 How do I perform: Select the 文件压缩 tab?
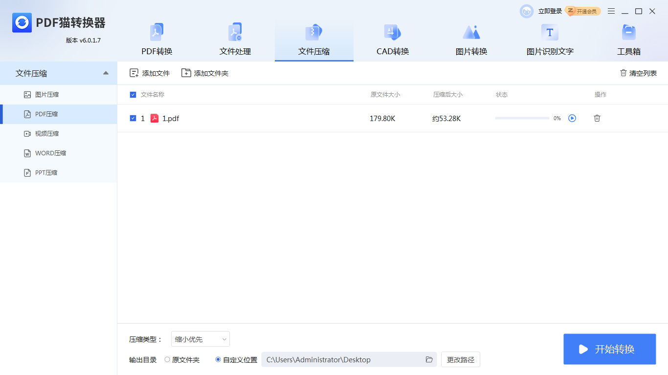(x=314, y=41)
